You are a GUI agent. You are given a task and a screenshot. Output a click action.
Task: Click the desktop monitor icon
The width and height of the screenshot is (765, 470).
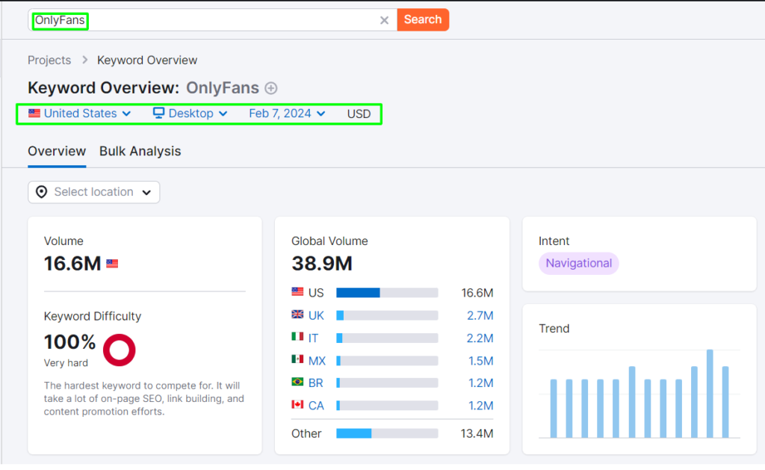coord(158,113)
